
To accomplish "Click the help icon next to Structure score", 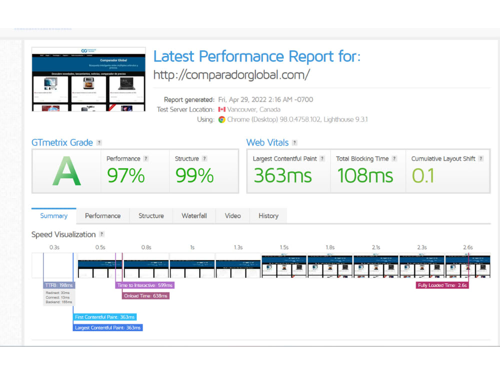I will pos(204,158).
